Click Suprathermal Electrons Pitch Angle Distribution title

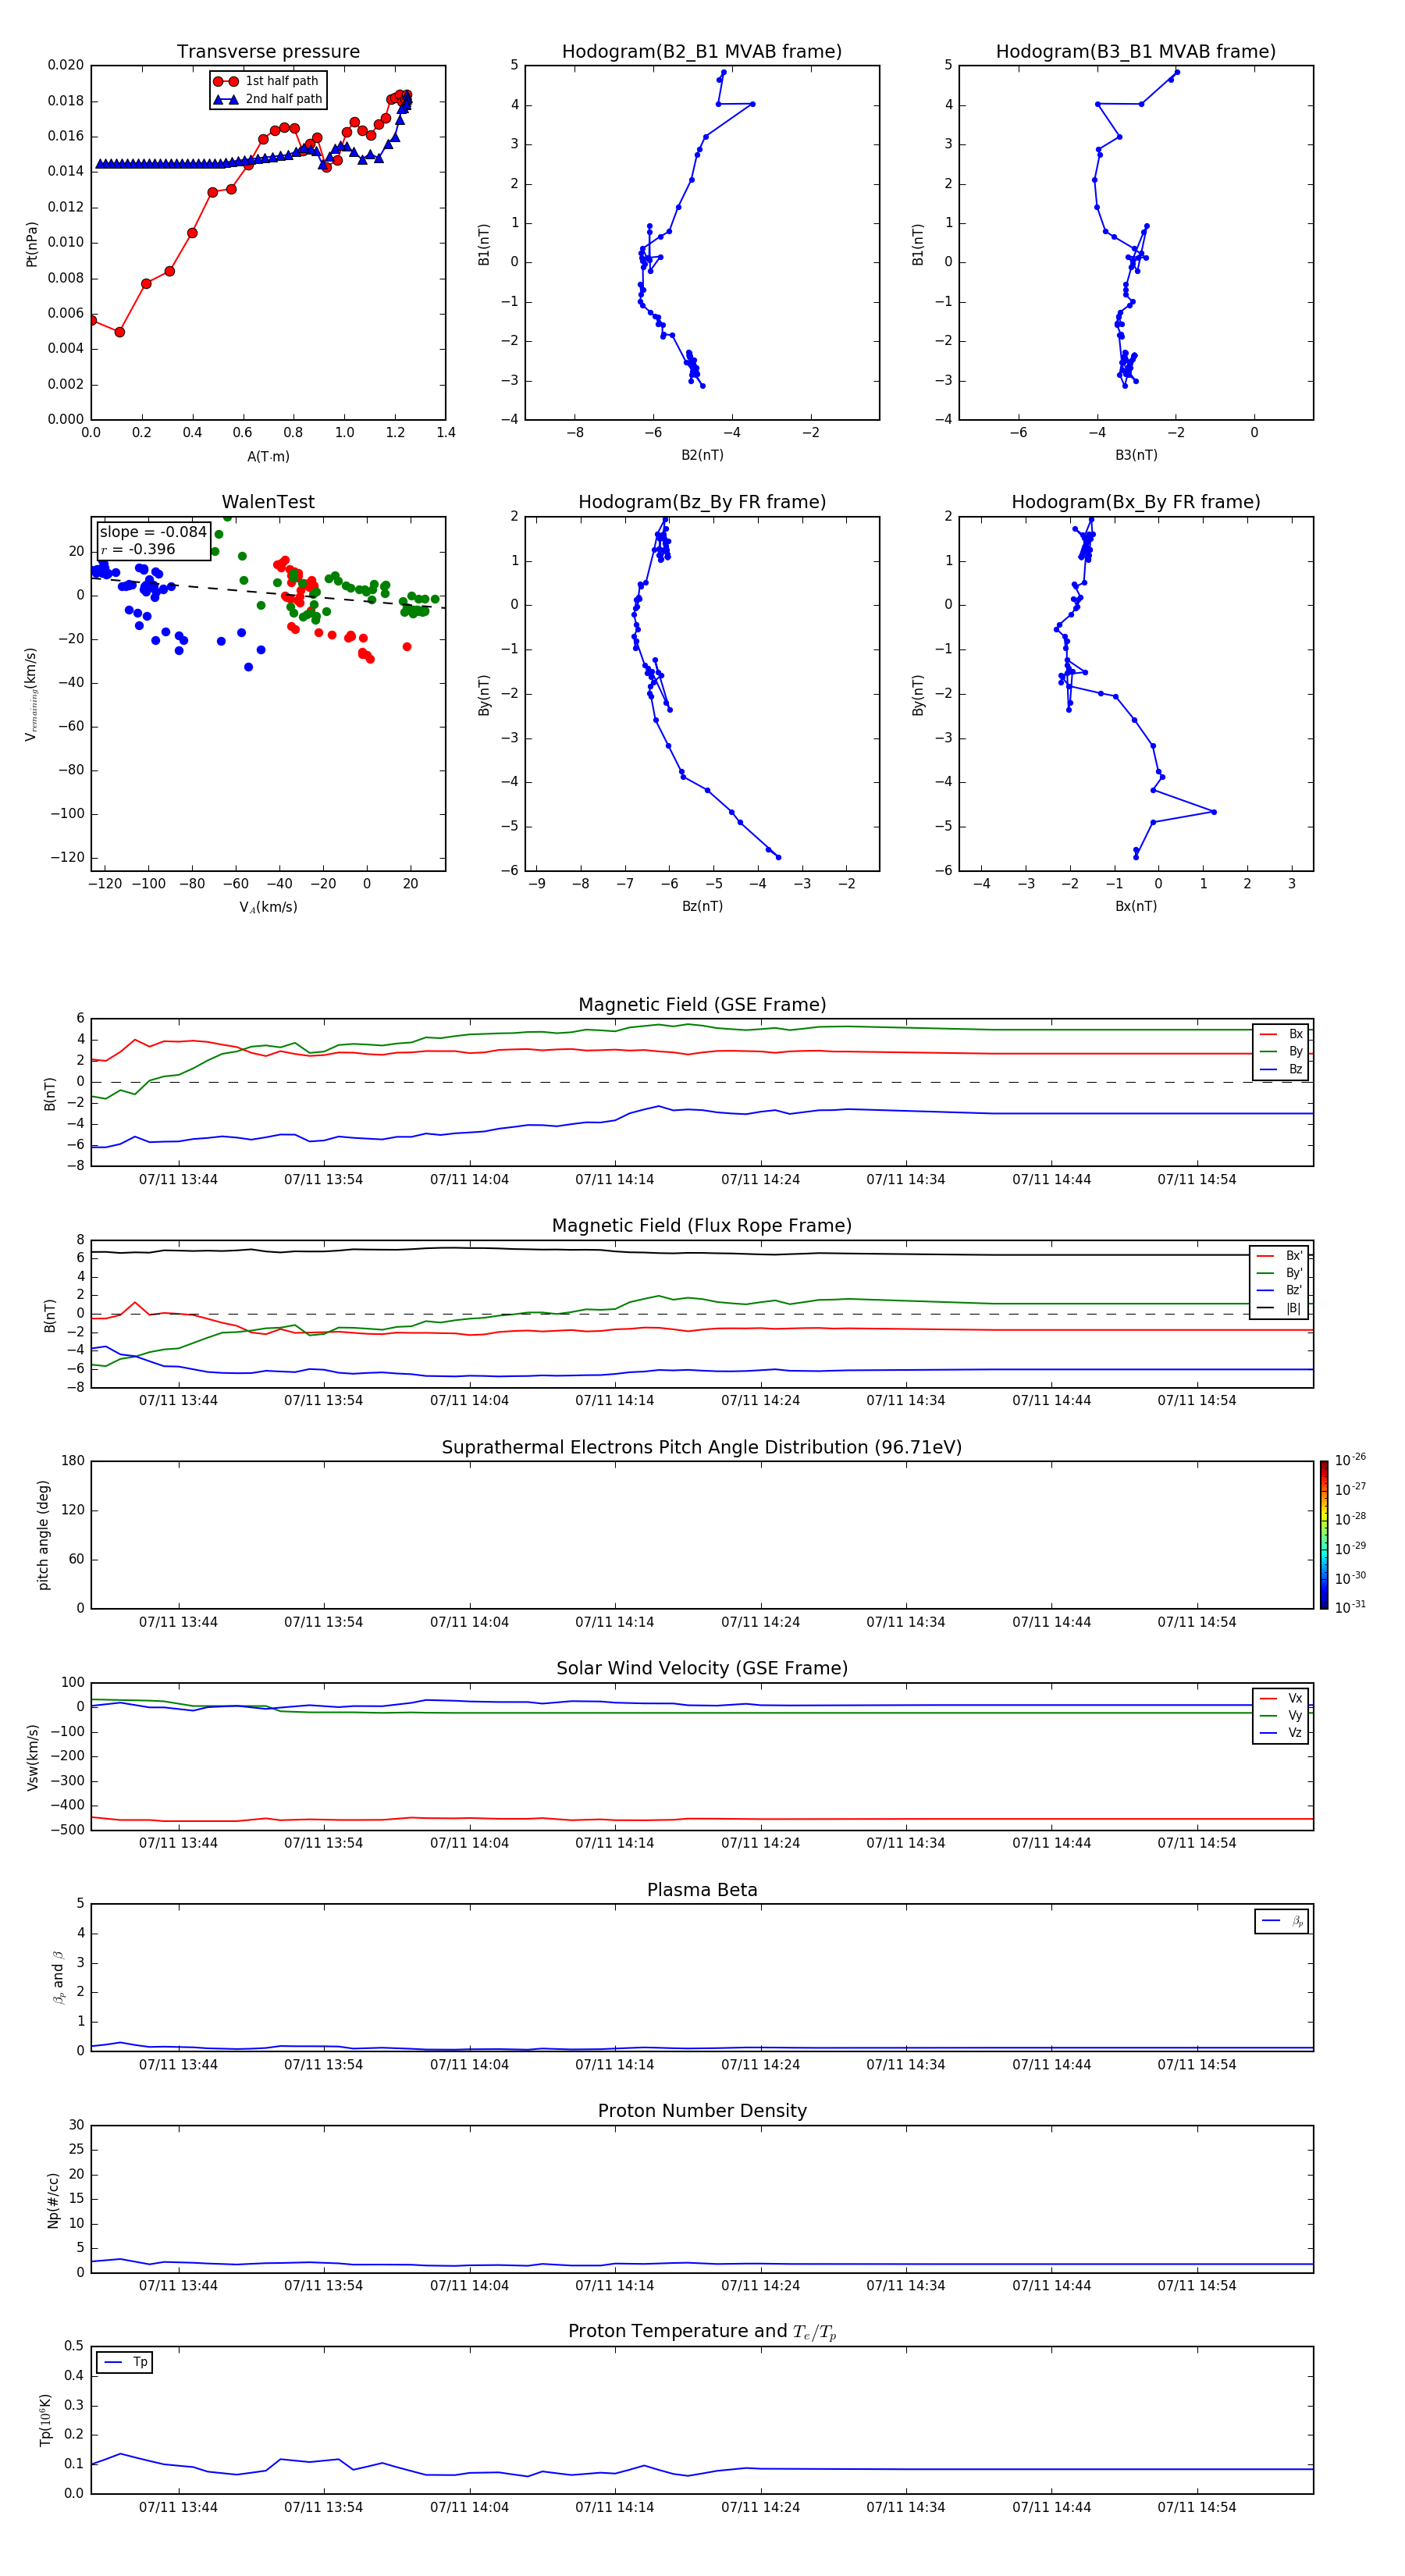702,1448
